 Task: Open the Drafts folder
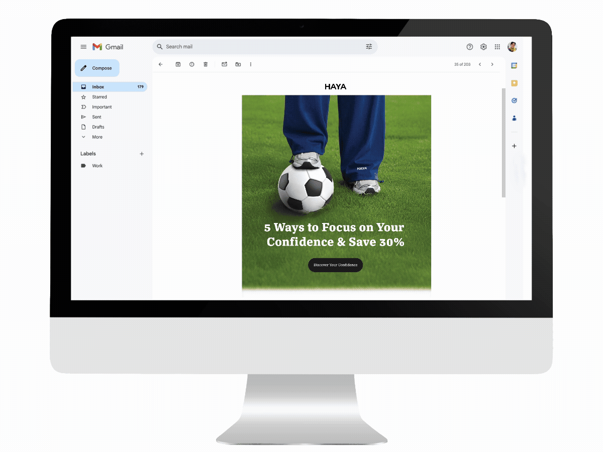coord(97,127)
